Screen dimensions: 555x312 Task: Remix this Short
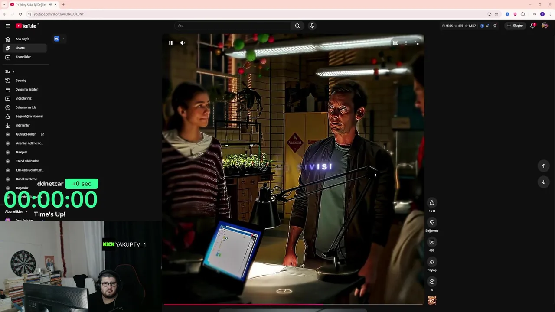[x=432, y=282]
